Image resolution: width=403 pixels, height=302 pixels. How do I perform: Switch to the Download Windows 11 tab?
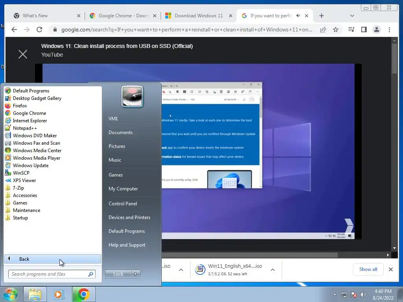[198, 16]
